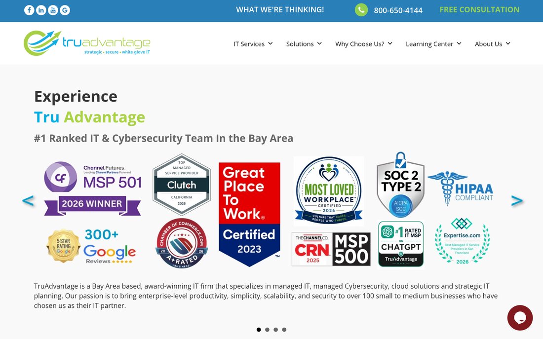Screen dimensions: 543x339
Task: Open the YouTube social icon
Action: pos(53,10)
